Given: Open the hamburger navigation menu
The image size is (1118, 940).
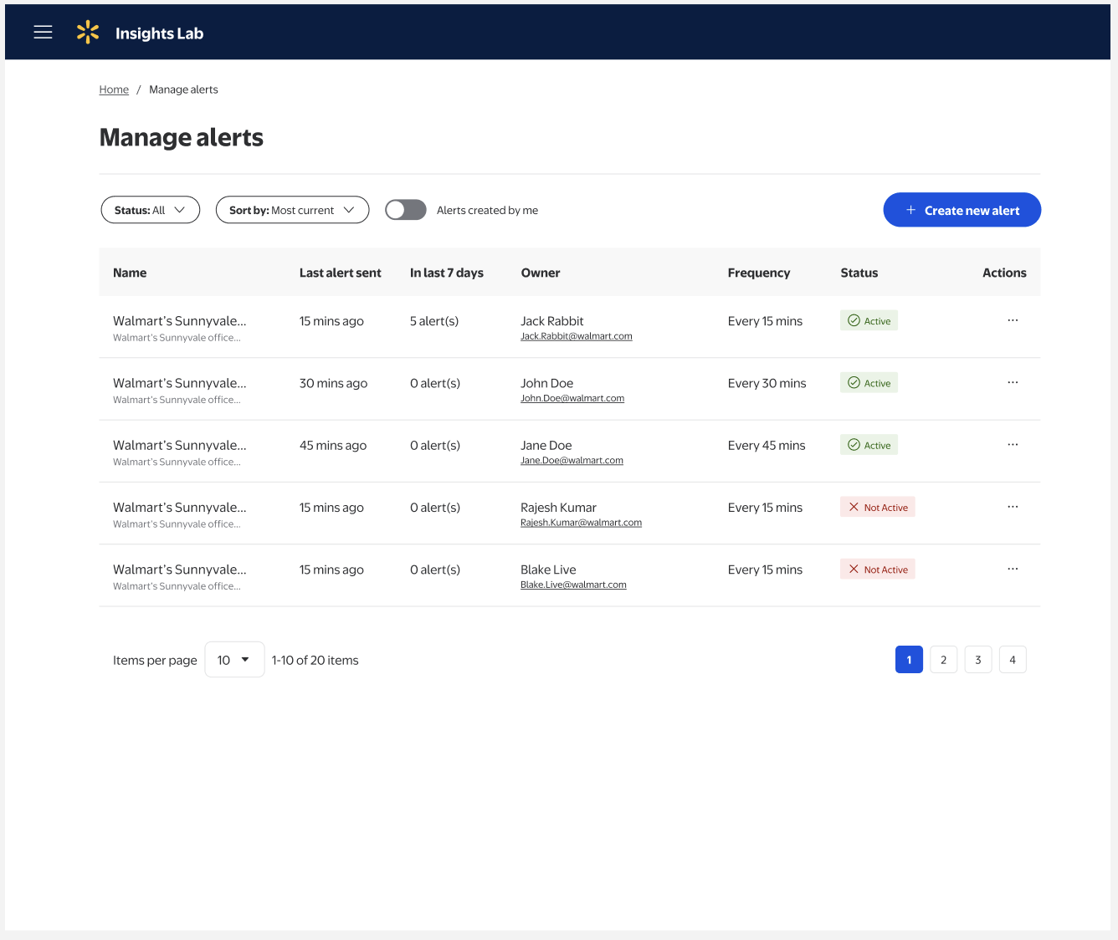Looking at the screenshot, I should point(43,32).
